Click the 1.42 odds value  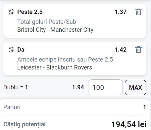[x=121, y=50]
